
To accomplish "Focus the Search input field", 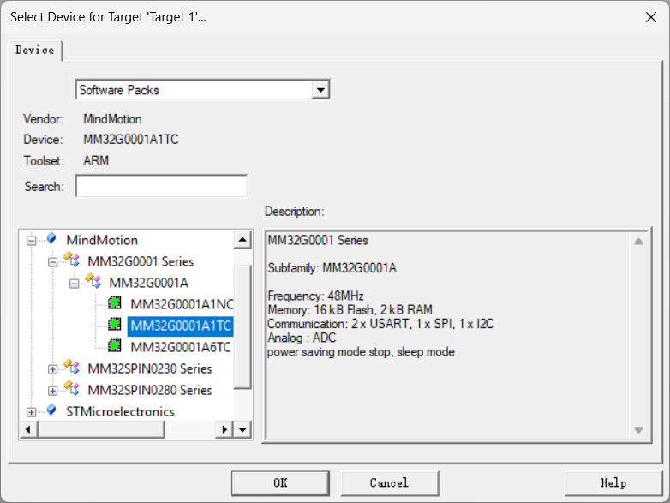I will coord(161,186).
